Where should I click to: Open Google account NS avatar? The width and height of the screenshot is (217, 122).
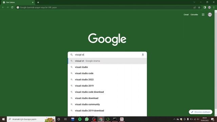point(210,15)
